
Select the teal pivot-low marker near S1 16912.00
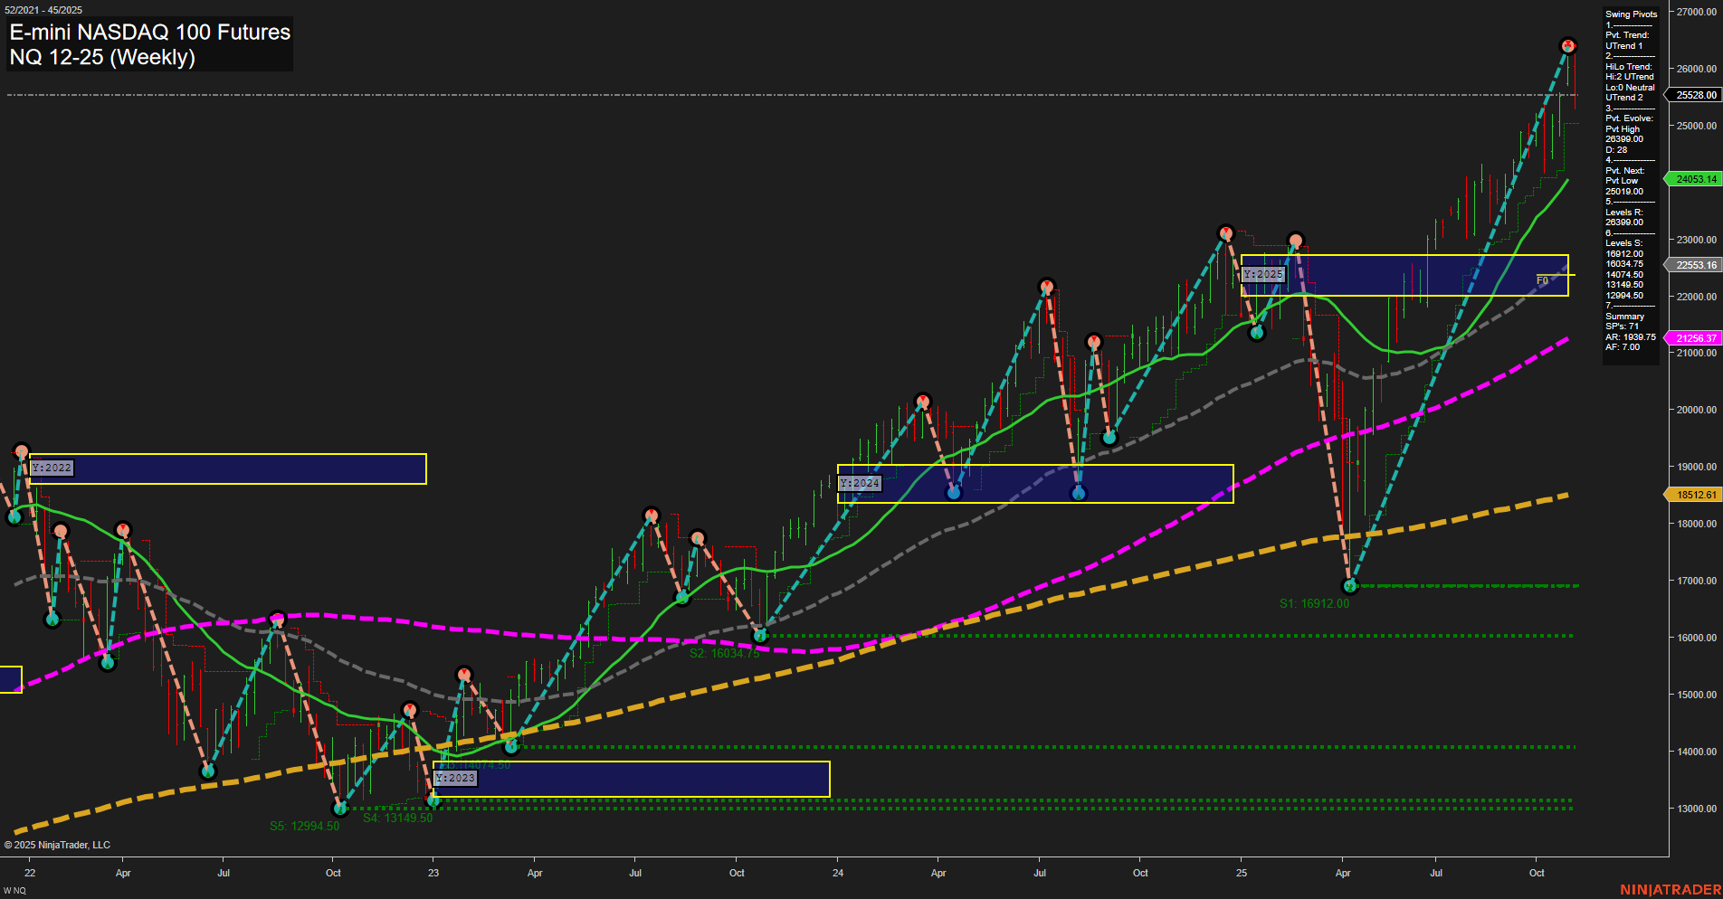[1351, 585]
